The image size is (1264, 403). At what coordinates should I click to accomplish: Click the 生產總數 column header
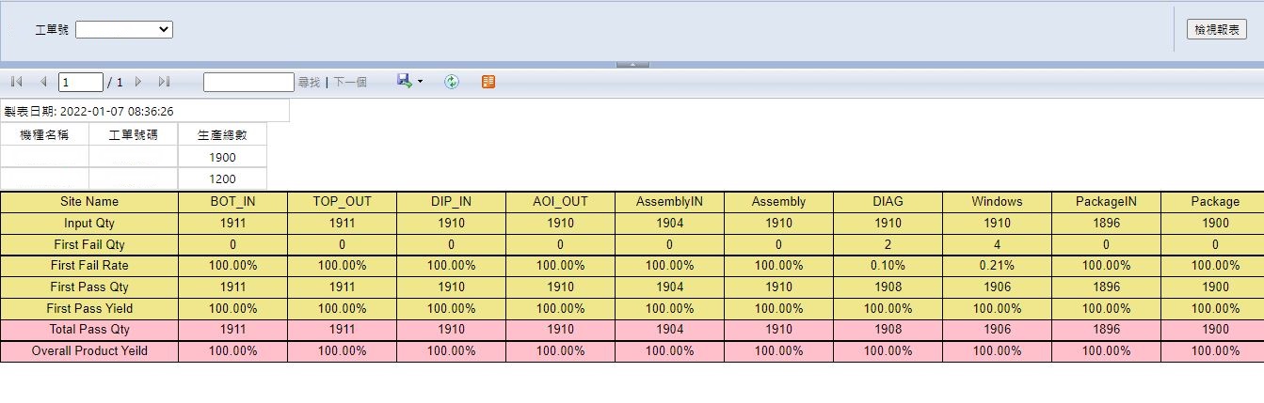[x=223, y=135]
